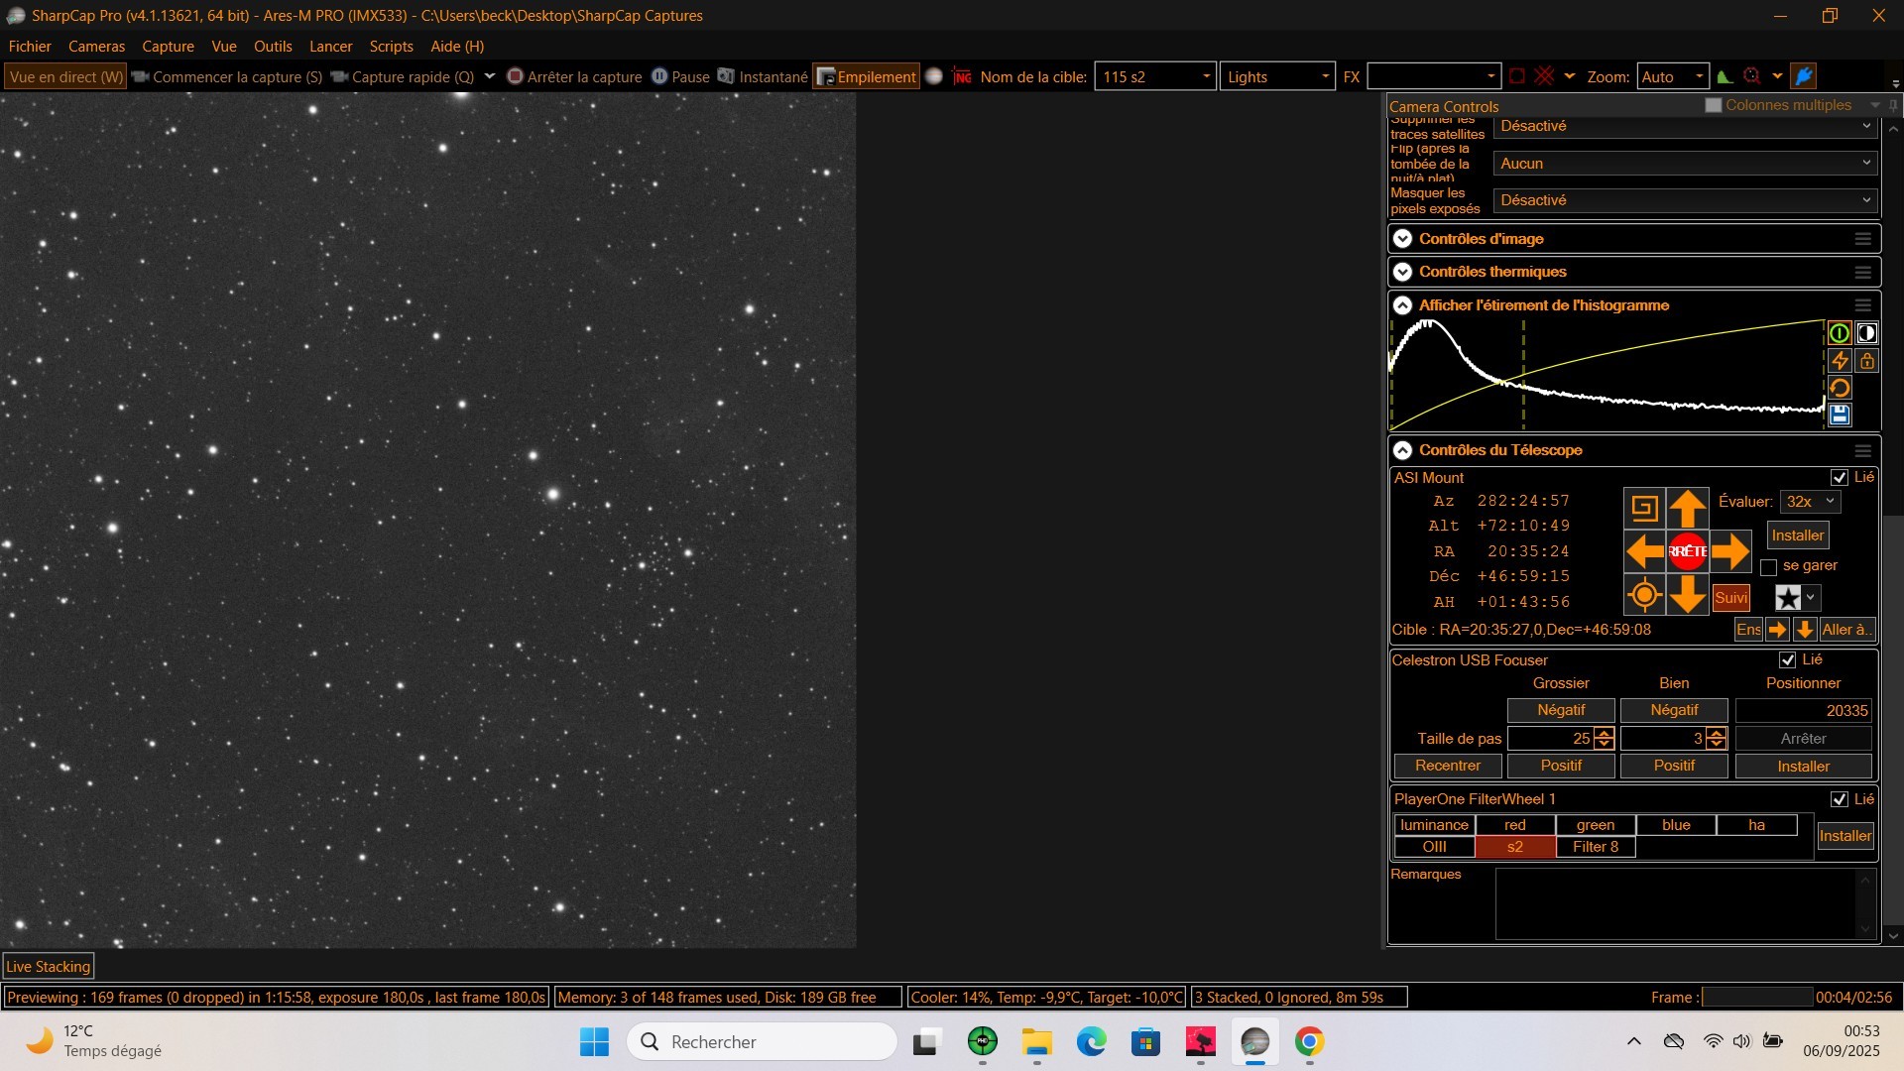Open the Lights frame type dropdown
1904x1071 pixels.
(1277, 76)
